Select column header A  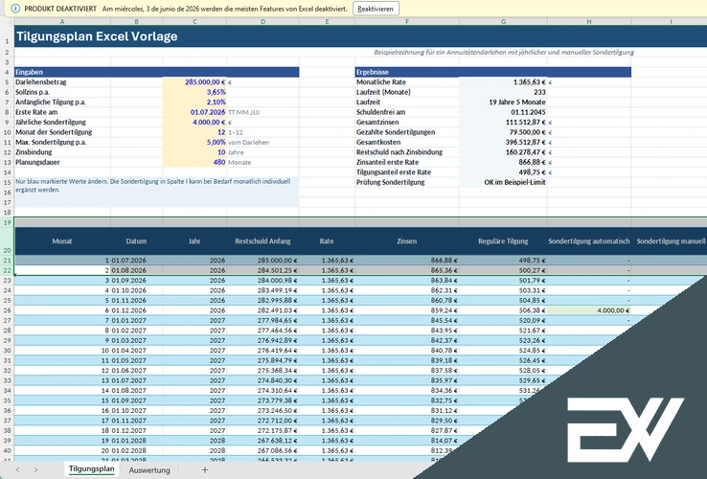coord(62,21)
